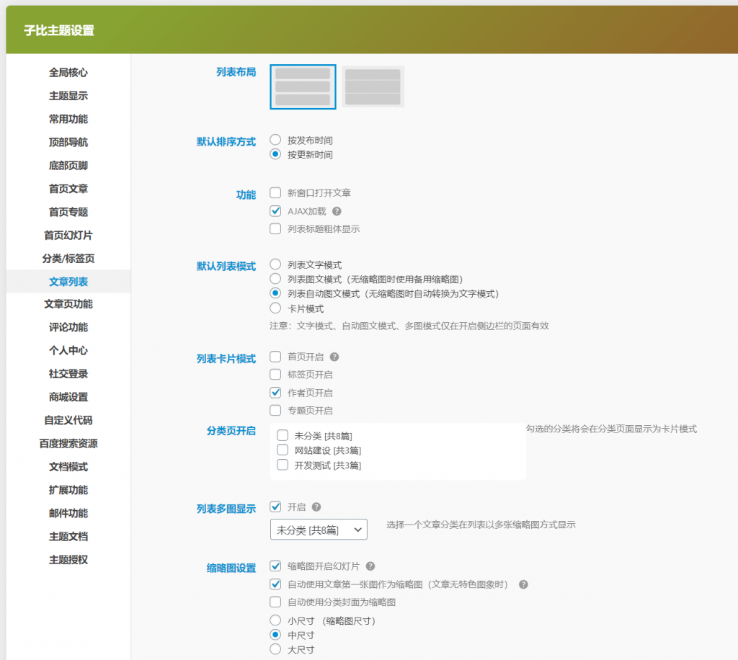Screen dimensions: 738x660
Task: Select 文章列表 in the sidebar
Action: [68, 281]
